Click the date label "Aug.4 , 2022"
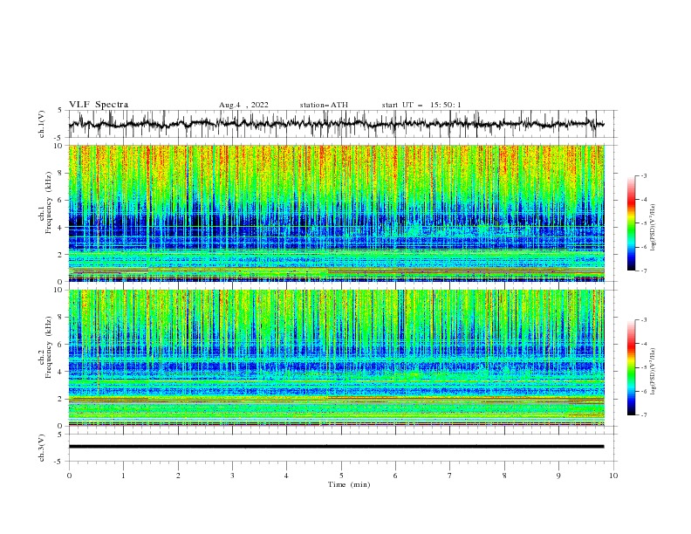The image size is (691, 534). [243, 105]
